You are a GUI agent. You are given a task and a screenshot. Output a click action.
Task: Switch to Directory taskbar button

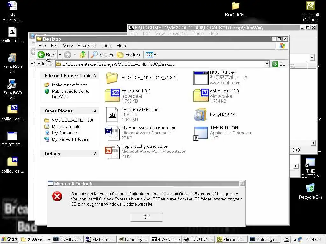pos(133,240)
